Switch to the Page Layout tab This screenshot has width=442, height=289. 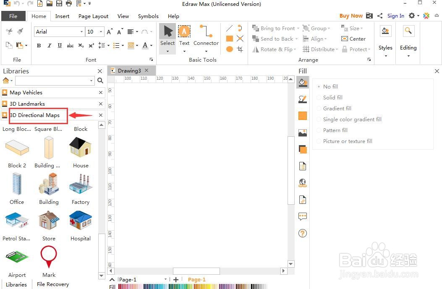(93, 16)
